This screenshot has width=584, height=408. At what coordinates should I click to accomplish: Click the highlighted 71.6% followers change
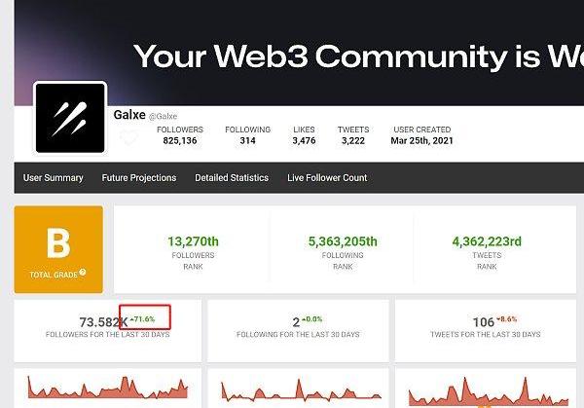coord(146,317)
